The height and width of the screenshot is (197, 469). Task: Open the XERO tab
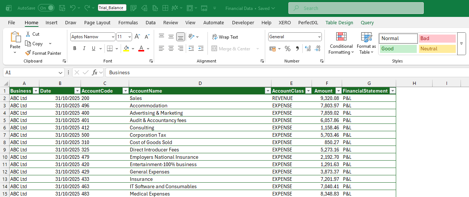pos(285,22)
